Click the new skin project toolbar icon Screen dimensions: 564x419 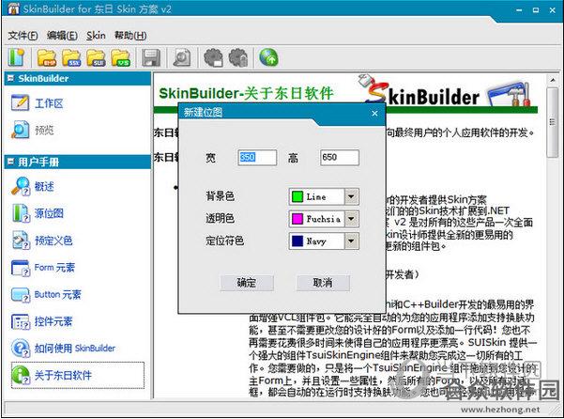16,57
